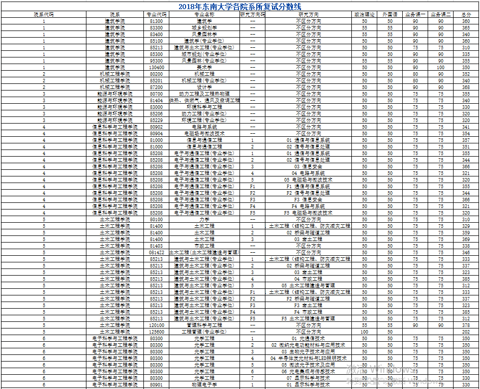Select the cell 土木工程(土木工程建造与管理)

[204, 253]
